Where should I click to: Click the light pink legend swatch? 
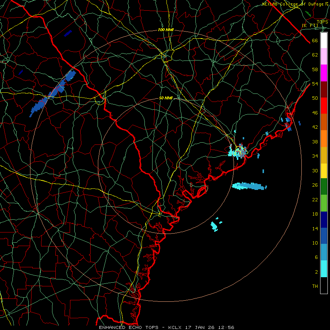click(x=324, y=56)
